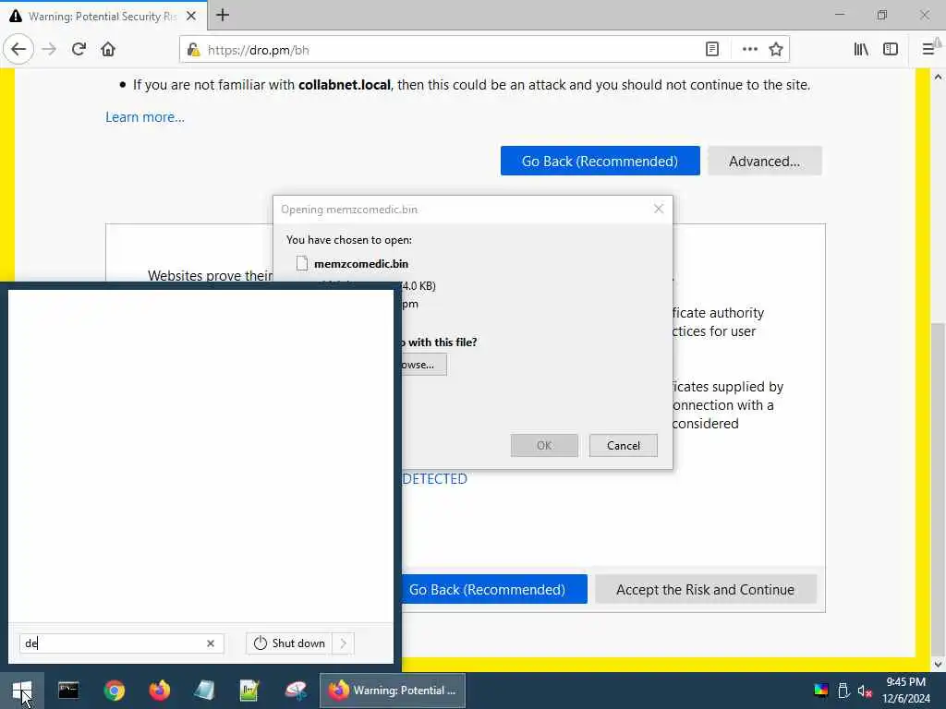946x709 pixels.
Task: Open the Learn more... link
Action: click(x=145, y=117)
